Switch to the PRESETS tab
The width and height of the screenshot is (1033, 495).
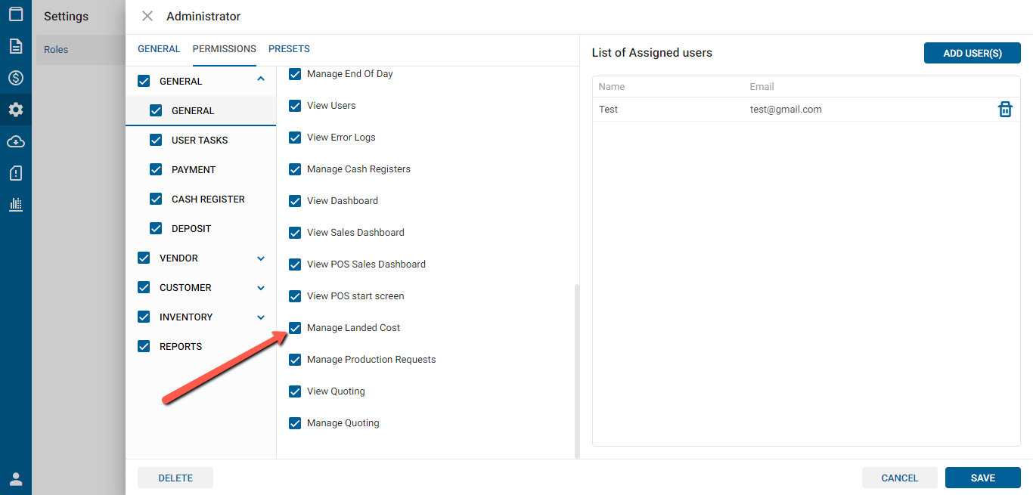[x=289, y=49]
